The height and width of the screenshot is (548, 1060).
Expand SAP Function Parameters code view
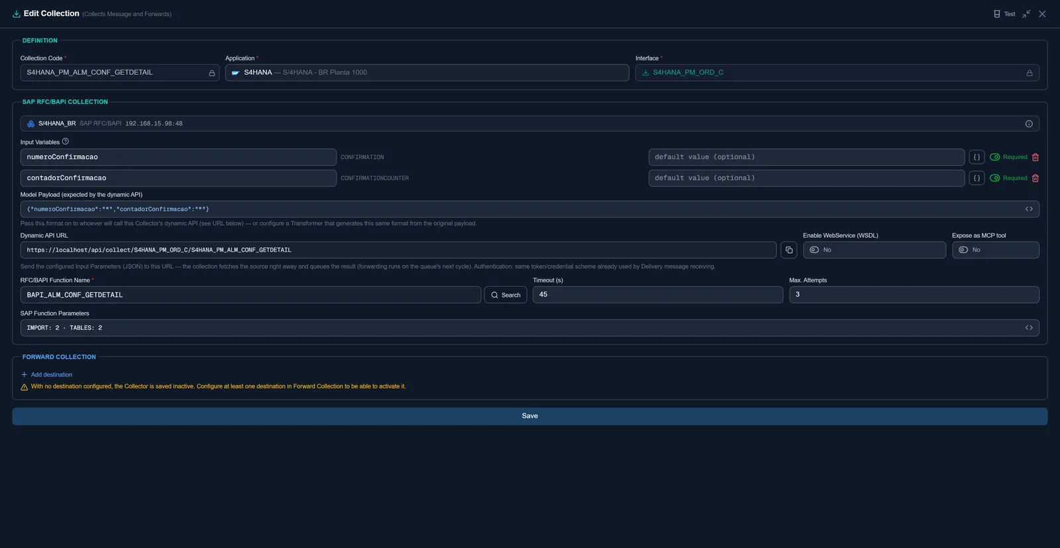click(x=1029, y=328)
